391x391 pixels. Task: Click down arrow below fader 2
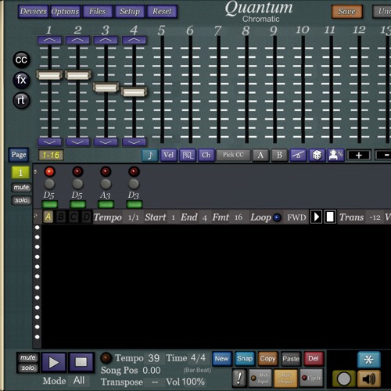point(77,142)
